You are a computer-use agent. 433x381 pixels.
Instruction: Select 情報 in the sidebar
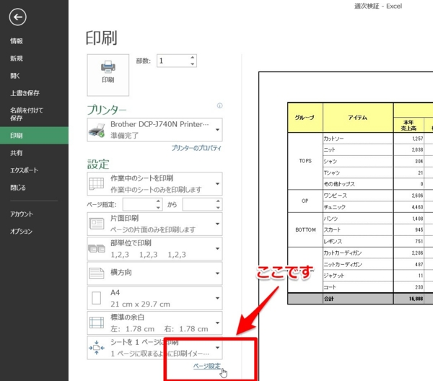pyautogui.click(x=34, y=41)
